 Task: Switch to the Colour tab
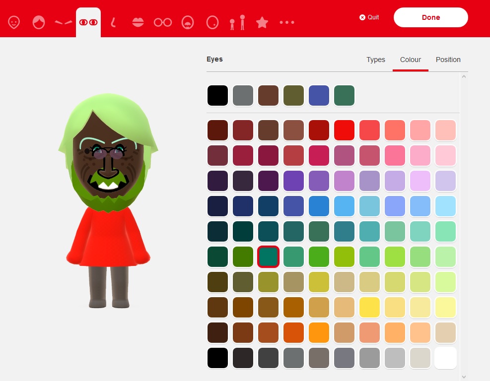pos(410,60)
